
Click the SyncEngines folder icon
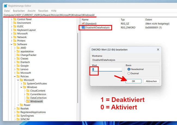[x=18, y=116]
